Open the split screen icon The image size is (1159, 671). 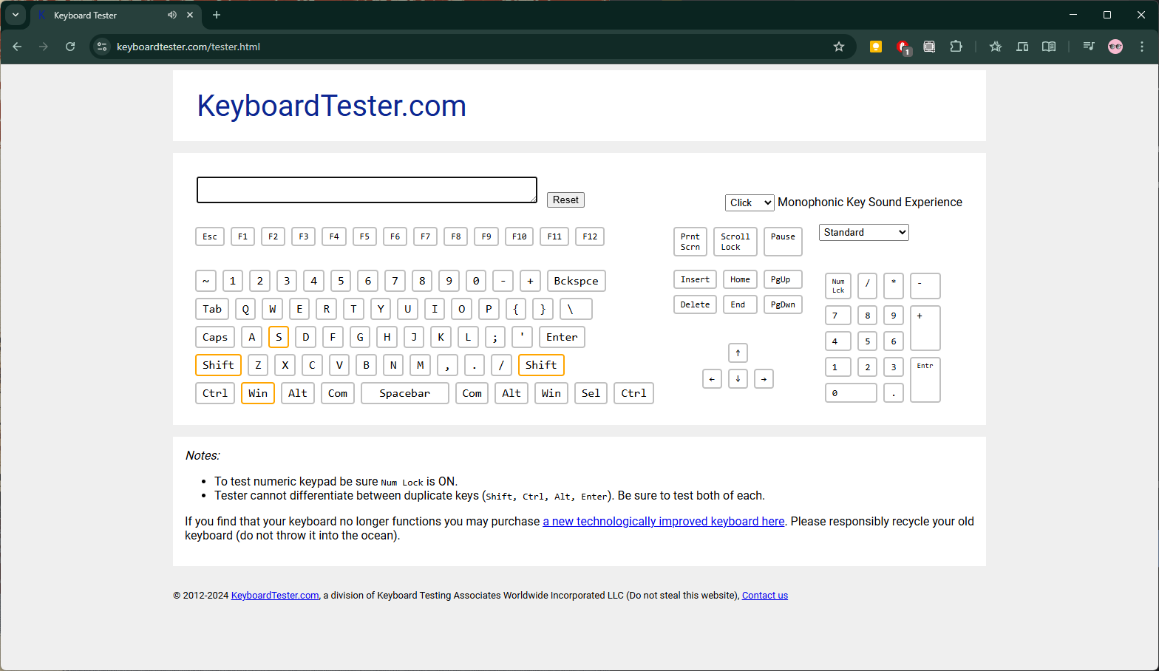coord(1022,47)
